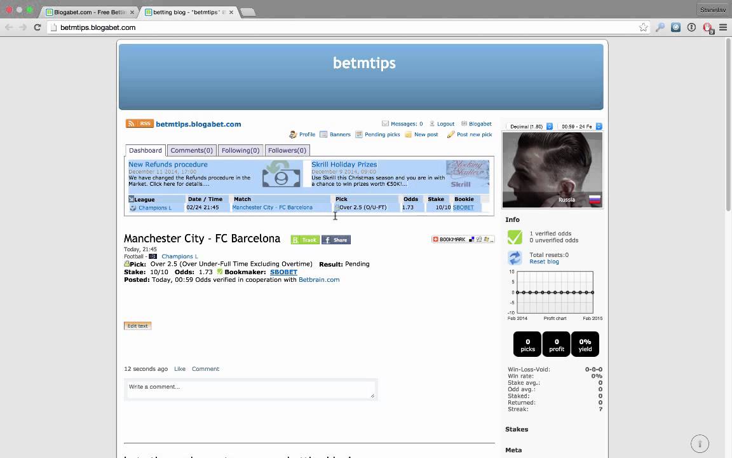Image resolution: width=732 pixels, height=458 pixels.
Task: Open the Betbrain.com link
Action: point(319,280)
